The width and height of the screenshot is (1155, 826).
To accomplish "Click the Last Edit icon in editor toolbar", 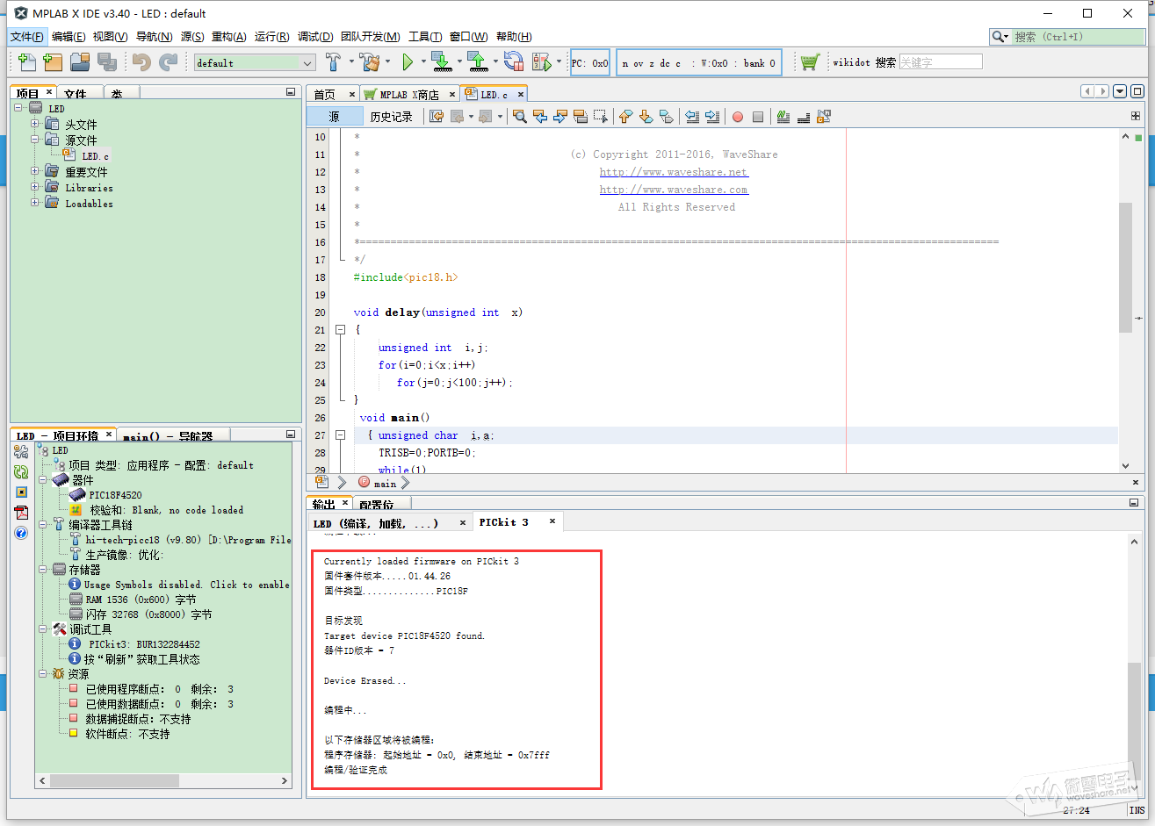I will point(437,117).
